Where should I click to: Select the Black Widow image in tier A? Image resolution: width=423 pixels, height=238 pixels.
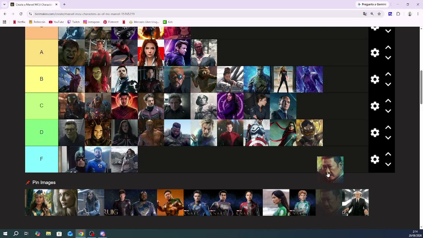tap(151, 53)
